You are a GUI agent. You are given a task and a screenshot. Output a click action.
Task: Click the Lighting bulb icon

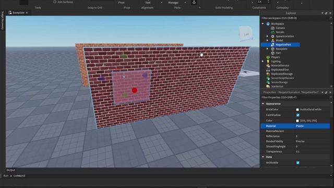pos(268,62)
